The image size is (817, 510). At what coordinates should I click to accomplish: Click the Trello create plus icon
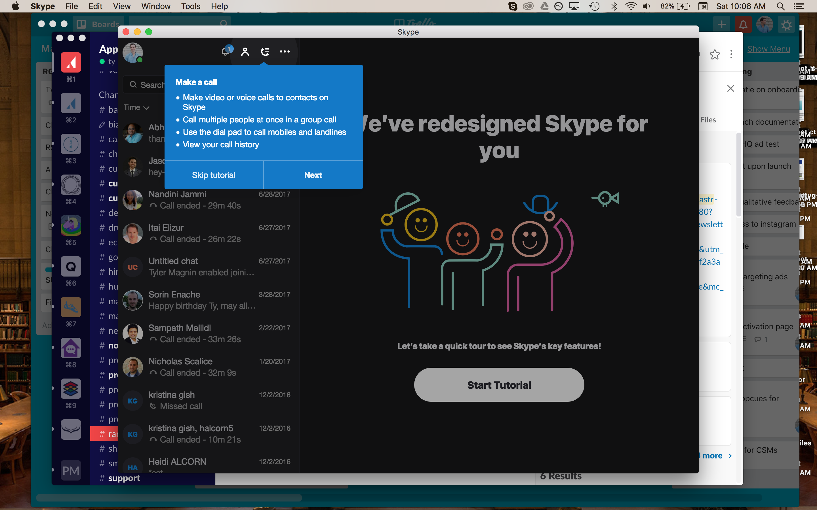tap(721, 24)
